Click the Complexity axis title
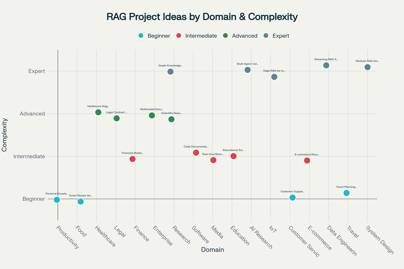The width and height of the screenshot is (404, 269). pos(5,135)
